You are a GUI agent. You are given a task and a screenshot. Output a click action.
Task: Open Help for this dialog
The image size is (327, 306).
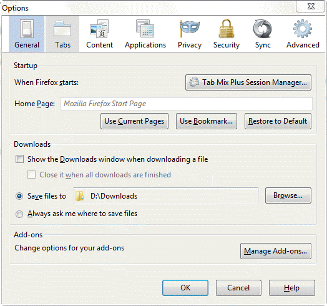[292, 288]
